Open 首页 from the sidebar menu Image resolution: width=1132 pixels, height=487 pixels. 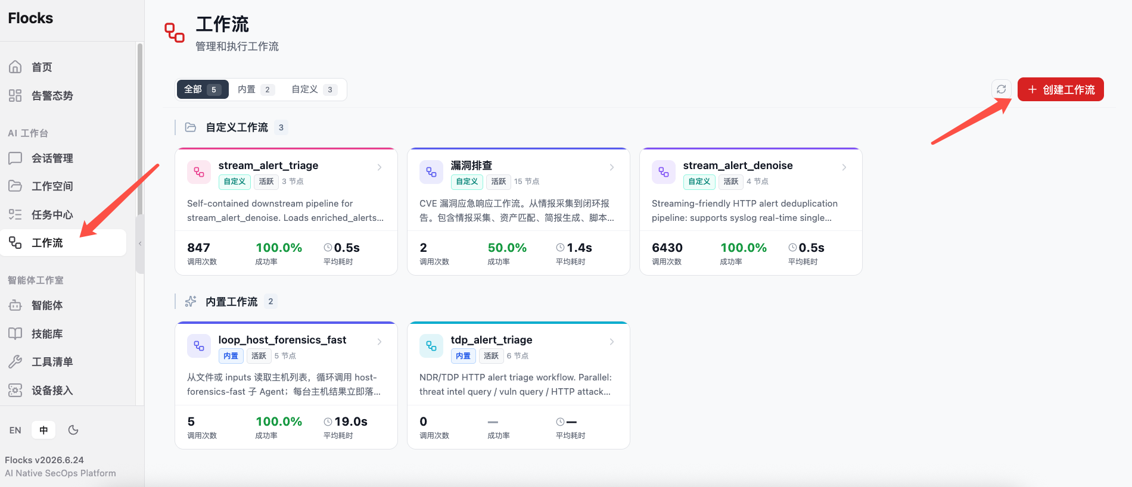63,67
